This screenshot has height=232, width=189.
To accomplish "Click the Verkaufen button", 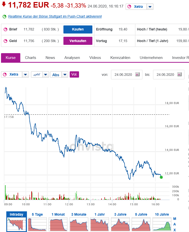I will [78, 41].
